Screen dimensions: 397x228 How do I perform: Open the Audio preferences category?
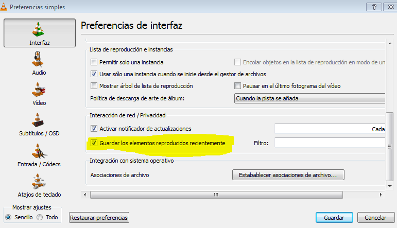point(39,64)
